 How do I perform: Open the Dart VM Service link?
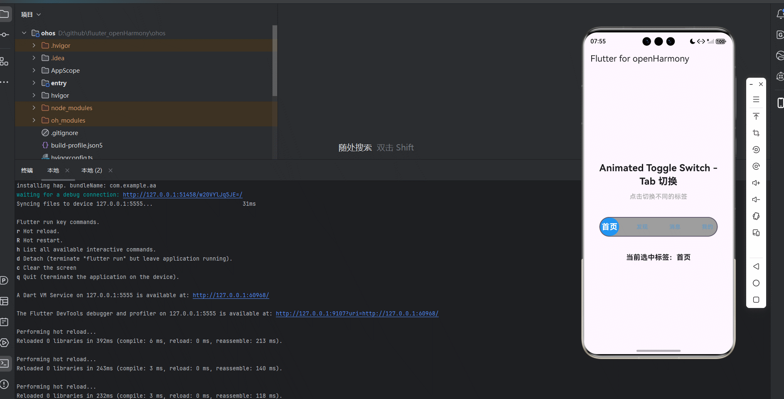click(231, 295)
